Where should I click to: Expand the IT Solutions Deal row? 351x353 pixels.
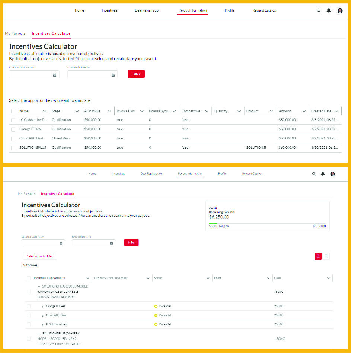[x=43, y=325]
